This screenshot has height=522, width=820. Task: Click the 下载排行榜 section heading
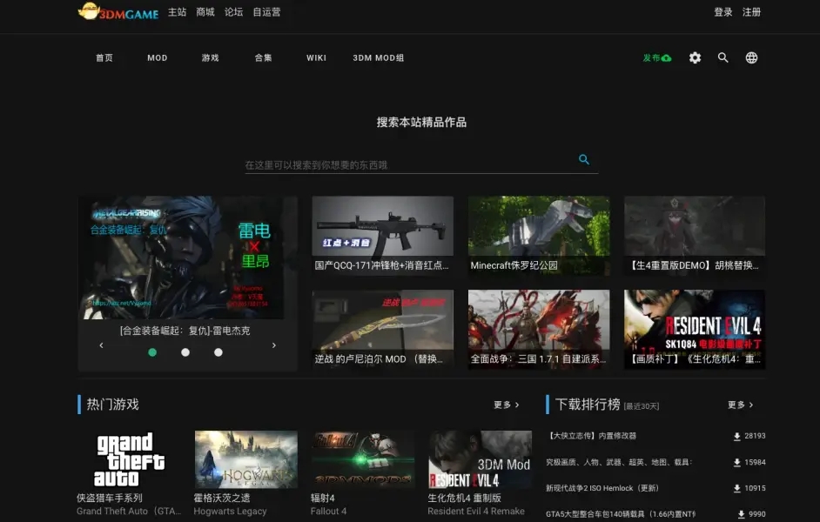(x=588, y=405)
